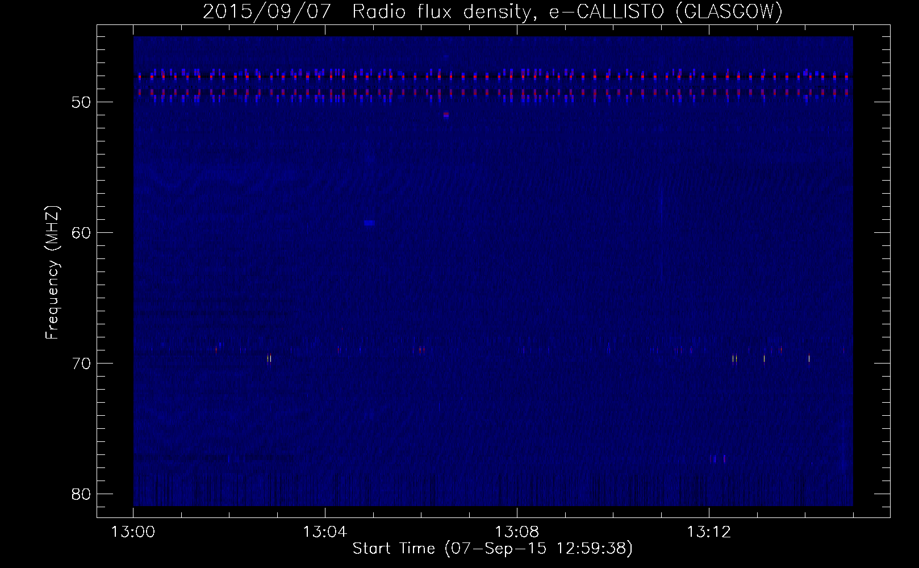Click the 50 frequency tick label
919x568 pixels.
pyautogui.click(x=82, y=102)
